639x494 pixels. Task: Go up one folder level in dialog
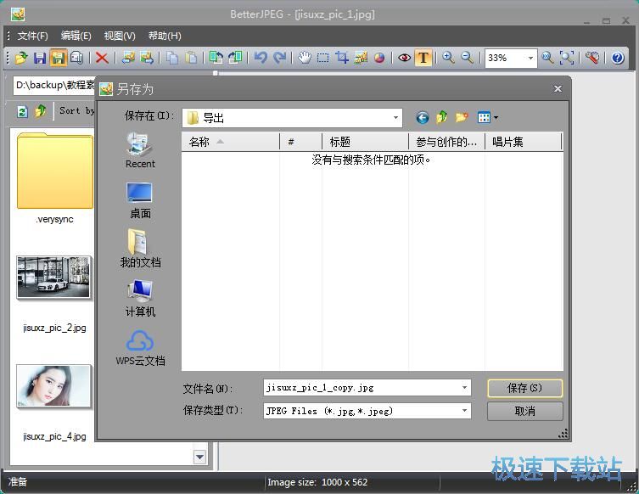pos(442,118)
